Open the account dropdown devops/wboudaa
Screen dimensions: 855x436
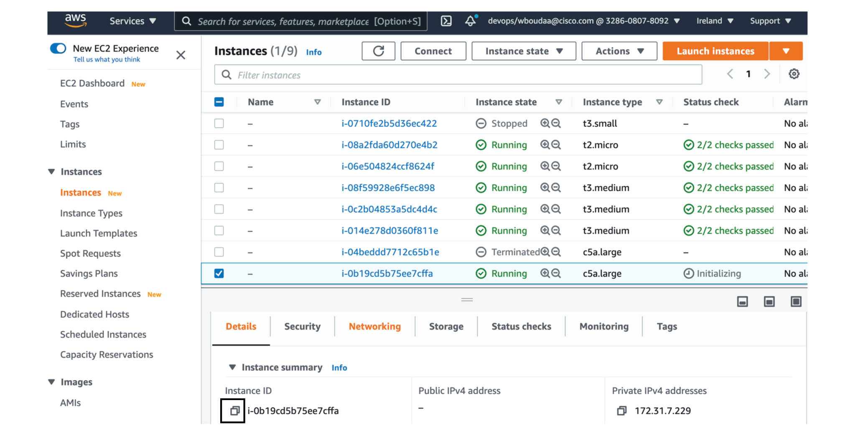[584, 21]
